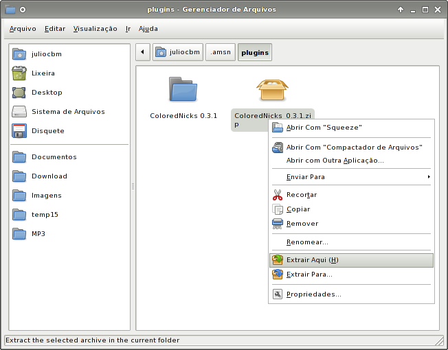This screenshot has width=448, height=350.
Task: Click the Download label in sidebar
Action: (x=49, y=176)
